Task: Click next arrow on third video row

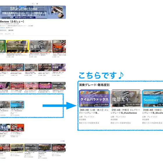Action: click(65, 86)
